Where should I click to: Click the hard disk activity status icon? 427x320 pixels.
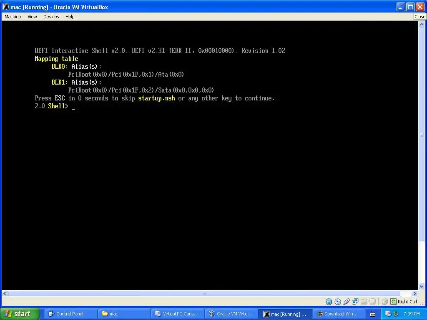coord(329,302)
